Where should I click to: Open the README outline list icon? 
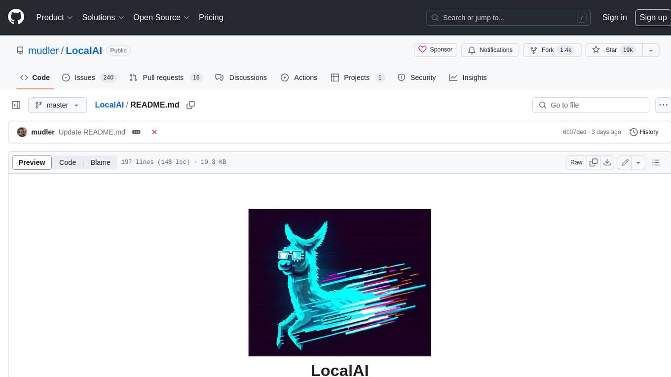pyautogui.click(x=656, y=162)
